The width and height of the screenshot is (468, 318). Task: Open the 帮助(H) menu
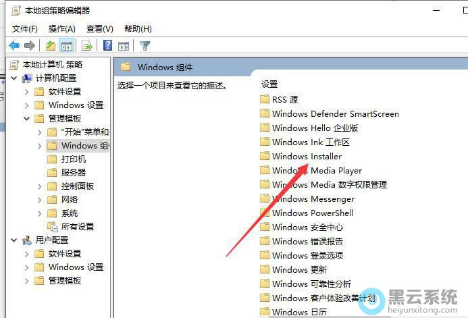(138, 29)
